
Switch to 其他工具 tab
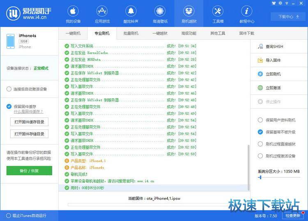[x=218, y=33]
